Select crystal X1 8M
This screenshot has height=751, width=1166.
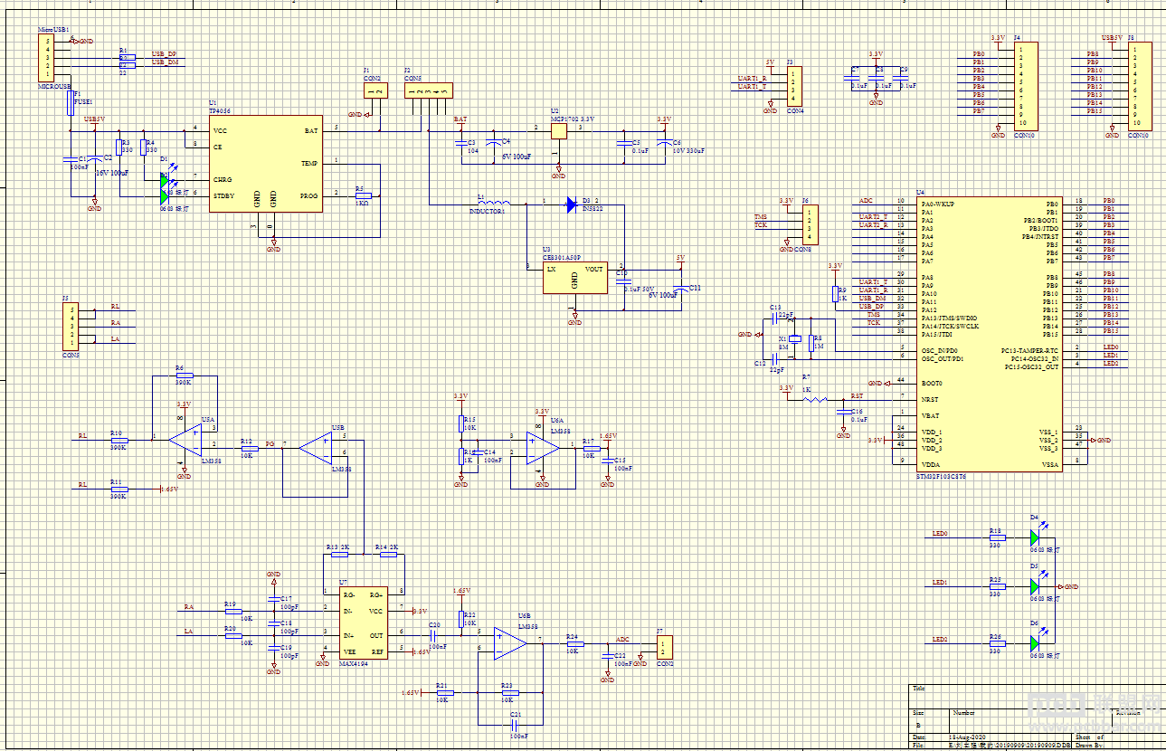click(795, 341)
